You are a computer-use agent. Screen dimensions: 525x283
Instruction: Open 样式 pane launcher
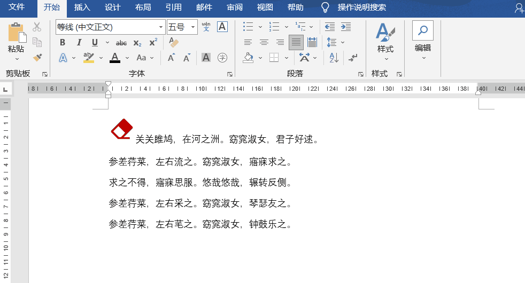(399, 74)
